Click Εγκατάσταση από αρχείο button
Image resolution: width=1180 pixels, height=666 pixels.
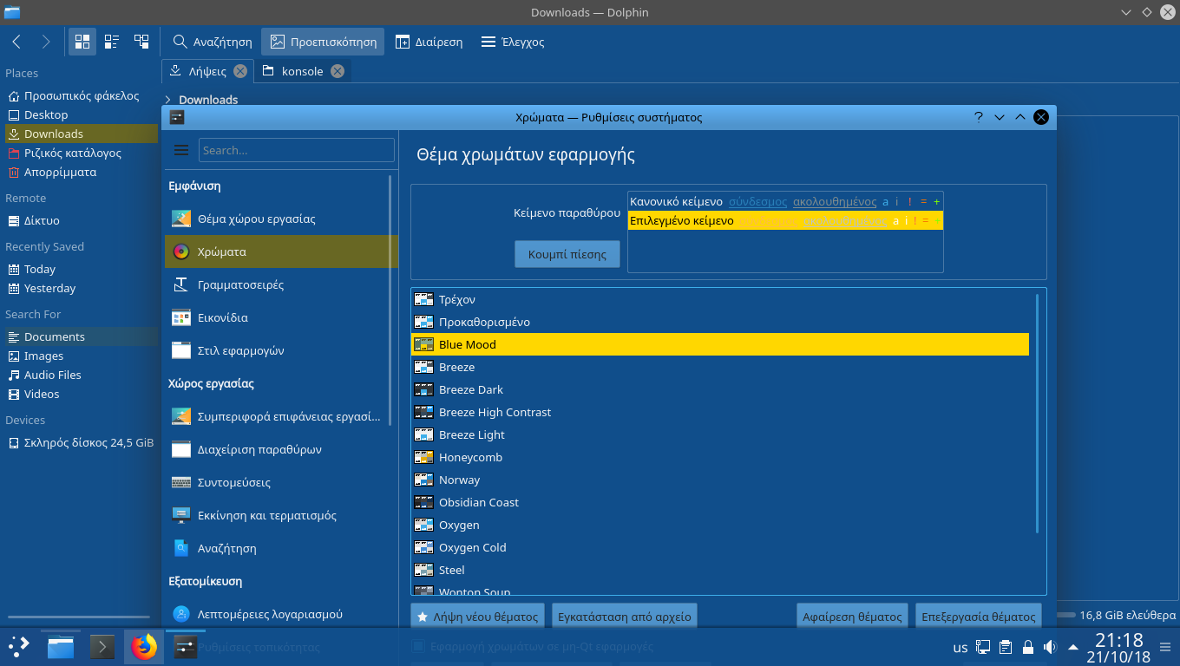[625, 617]
